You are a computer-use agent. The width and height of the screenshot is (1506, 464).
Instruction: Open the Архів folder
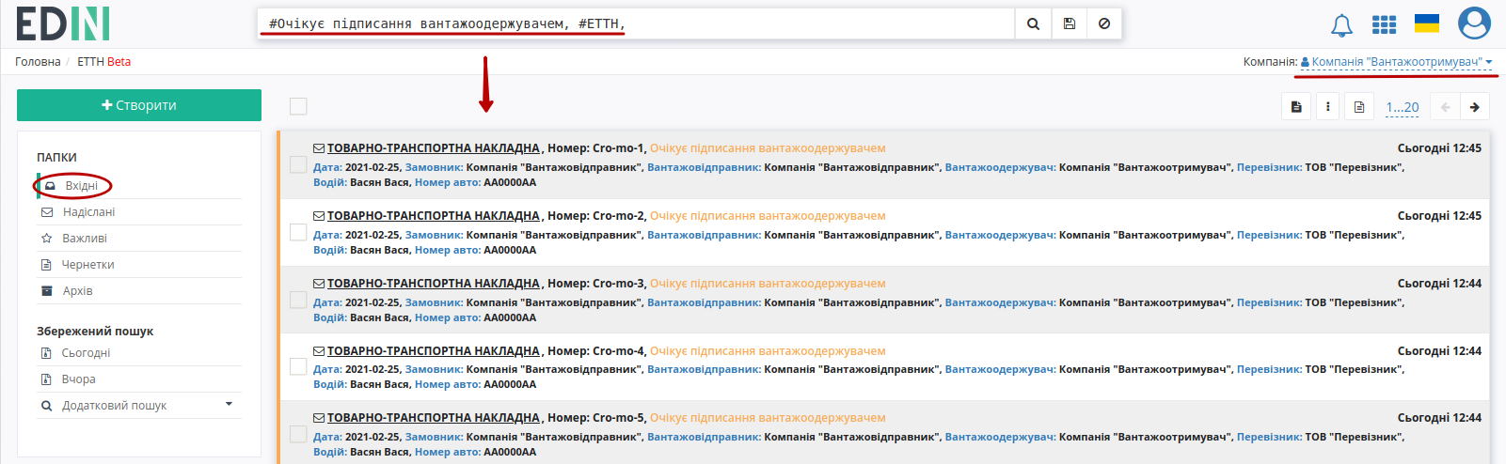139,291
